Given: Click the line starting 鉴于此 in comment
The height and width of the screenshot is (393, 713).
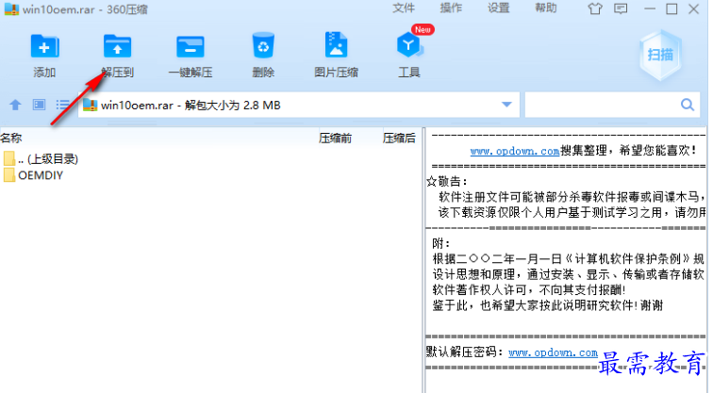Looking at the screenshot, I should coord(547,305).
